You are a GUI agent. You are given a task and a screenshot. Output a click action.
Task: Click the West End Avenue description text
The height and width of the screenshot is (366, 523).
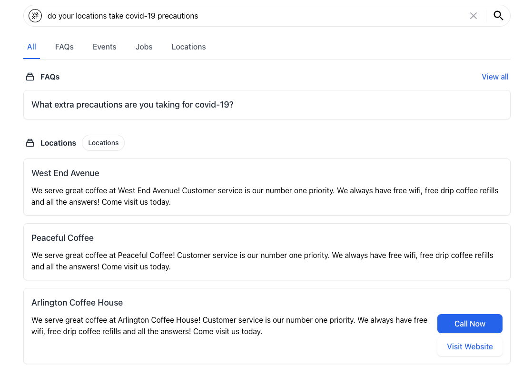coord(265,196)
